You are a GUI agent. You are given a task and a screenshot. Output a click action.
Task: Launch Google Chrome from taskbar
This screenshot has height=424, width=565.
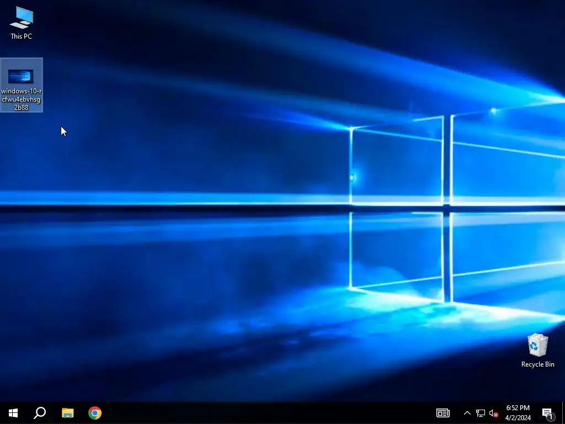tap(95, 413)
